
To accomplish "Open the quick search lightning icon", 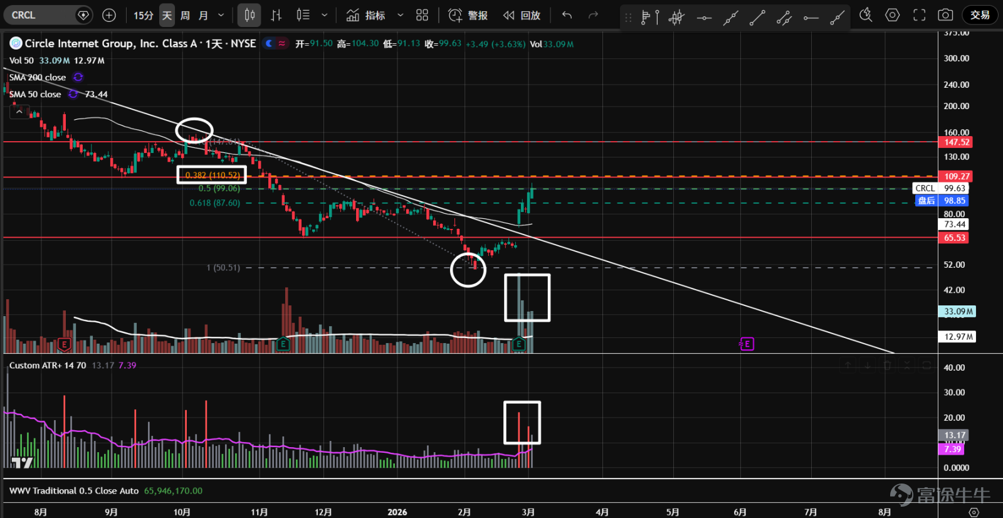I will [866, 15].
